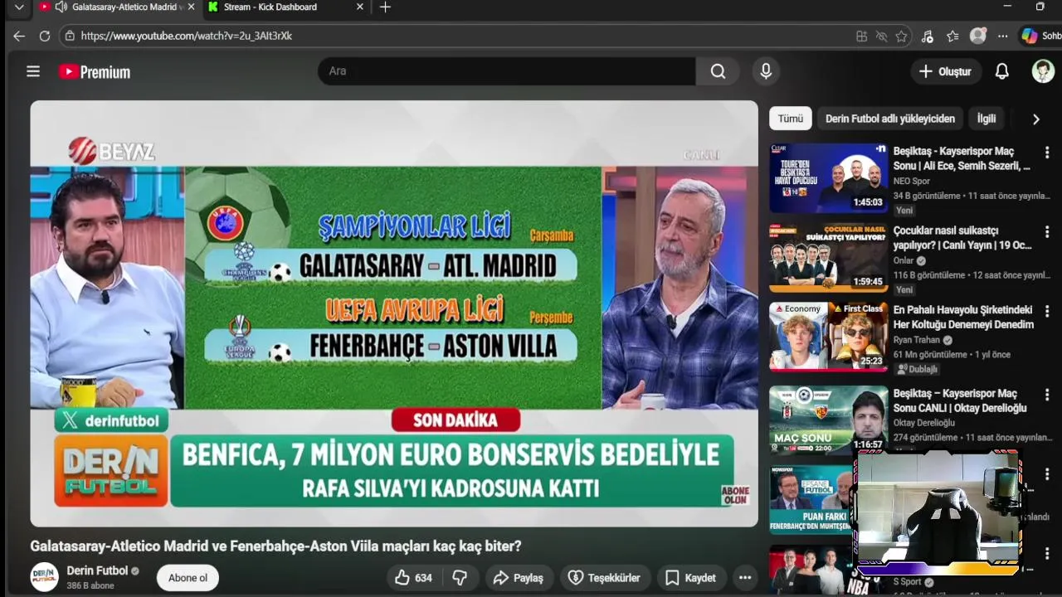Image resolution: width=1062 pixels, height=597 pixels.
Task: Open Oktay Derelioğlu Maç Sonu thumbnail
Action: 828,420
